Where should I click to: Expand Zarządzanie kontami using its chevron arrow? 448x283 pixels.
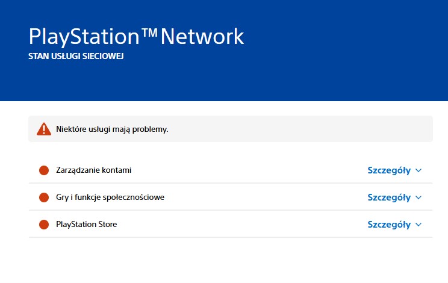tap(419, 170)
